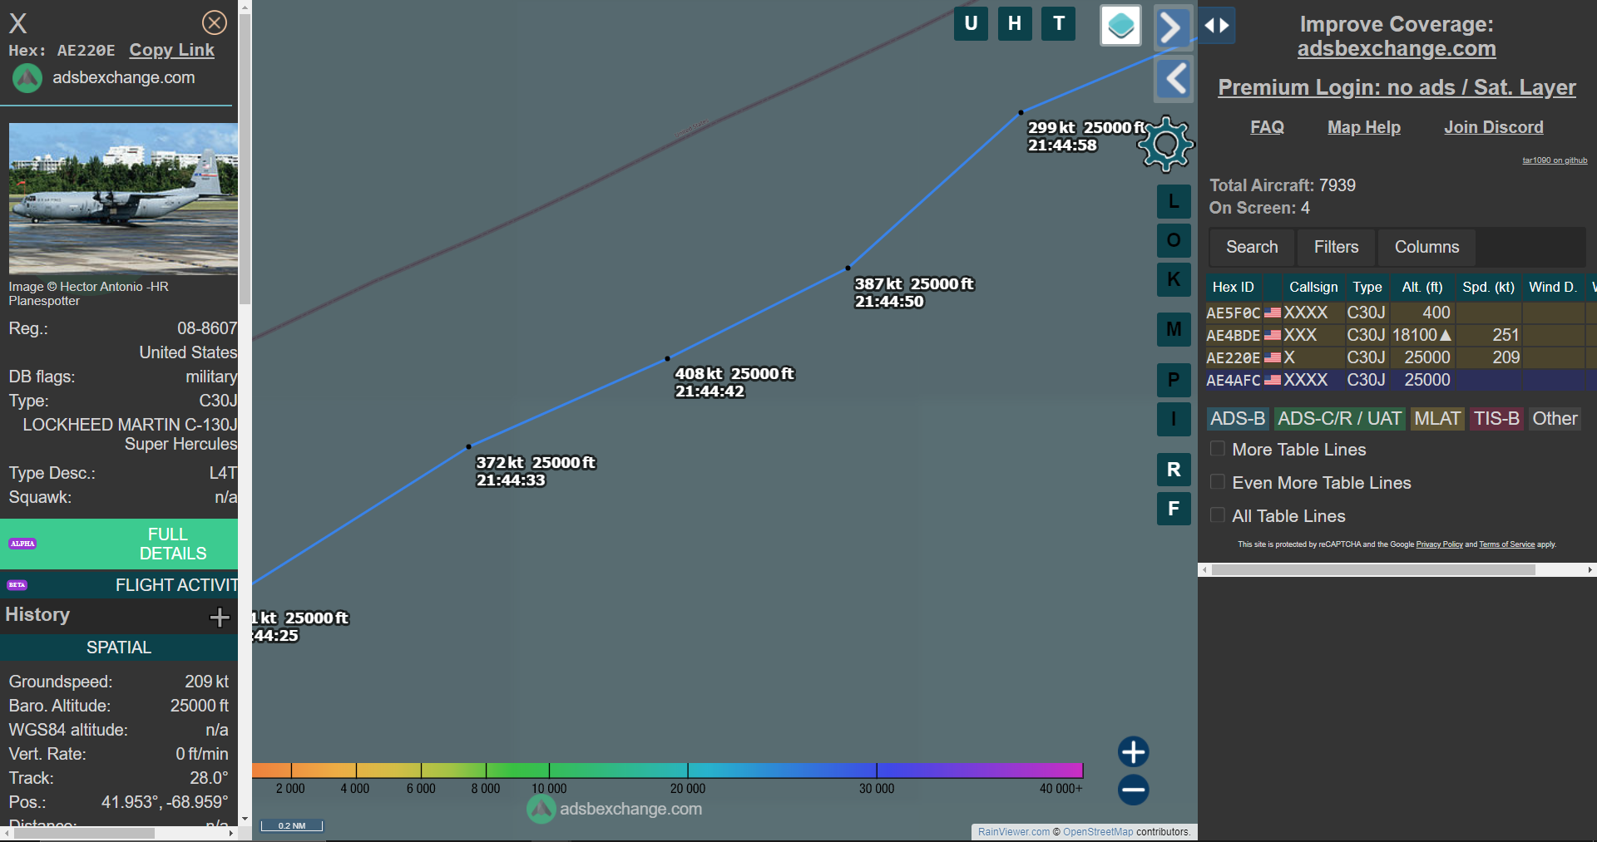Open the Join Discord link
The height and width of the screenshot is (842, 1597).
pyautogui.click(x=1494, y=127)
